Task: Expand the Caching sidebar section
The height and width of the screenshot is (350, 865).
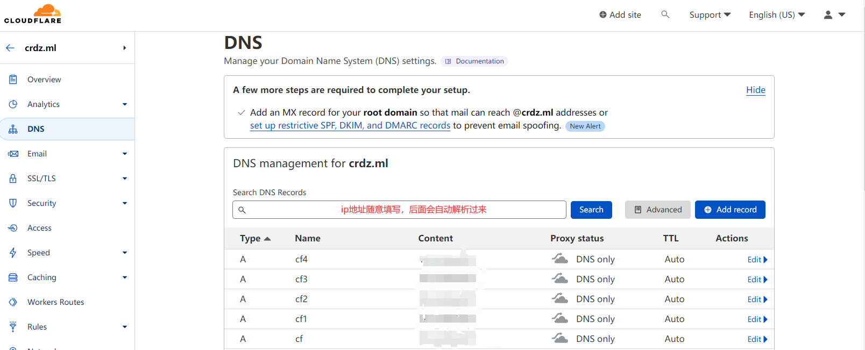Action: pyautogui.click(x=125, y=277)
